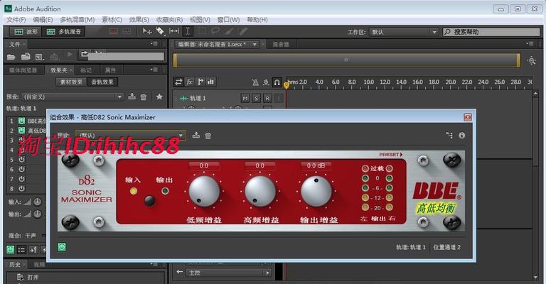
Task: Open the plugin 预设 (默认) dropdown
Action: 131,135
